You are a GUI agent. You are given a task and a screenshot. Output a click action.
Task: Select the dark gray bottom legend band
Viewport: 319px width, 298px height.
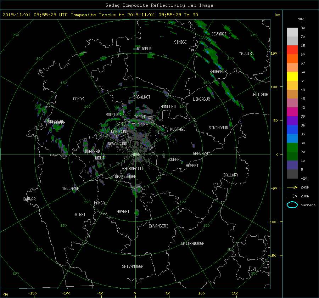(292, 174)
